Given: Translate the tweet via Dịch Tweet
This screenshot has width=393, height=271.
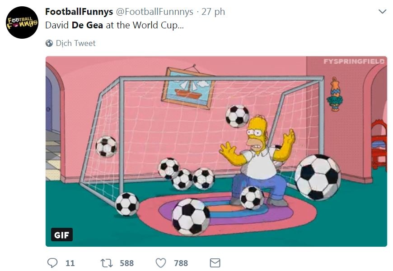Looking at the screenshot, I should [75, 44].
